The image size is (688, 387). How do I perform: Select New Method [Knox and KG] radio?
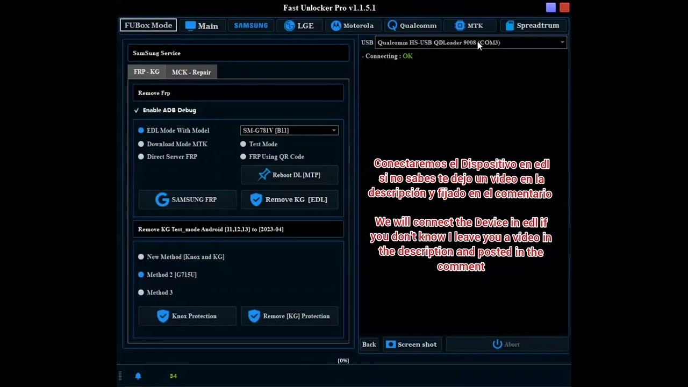141,257
